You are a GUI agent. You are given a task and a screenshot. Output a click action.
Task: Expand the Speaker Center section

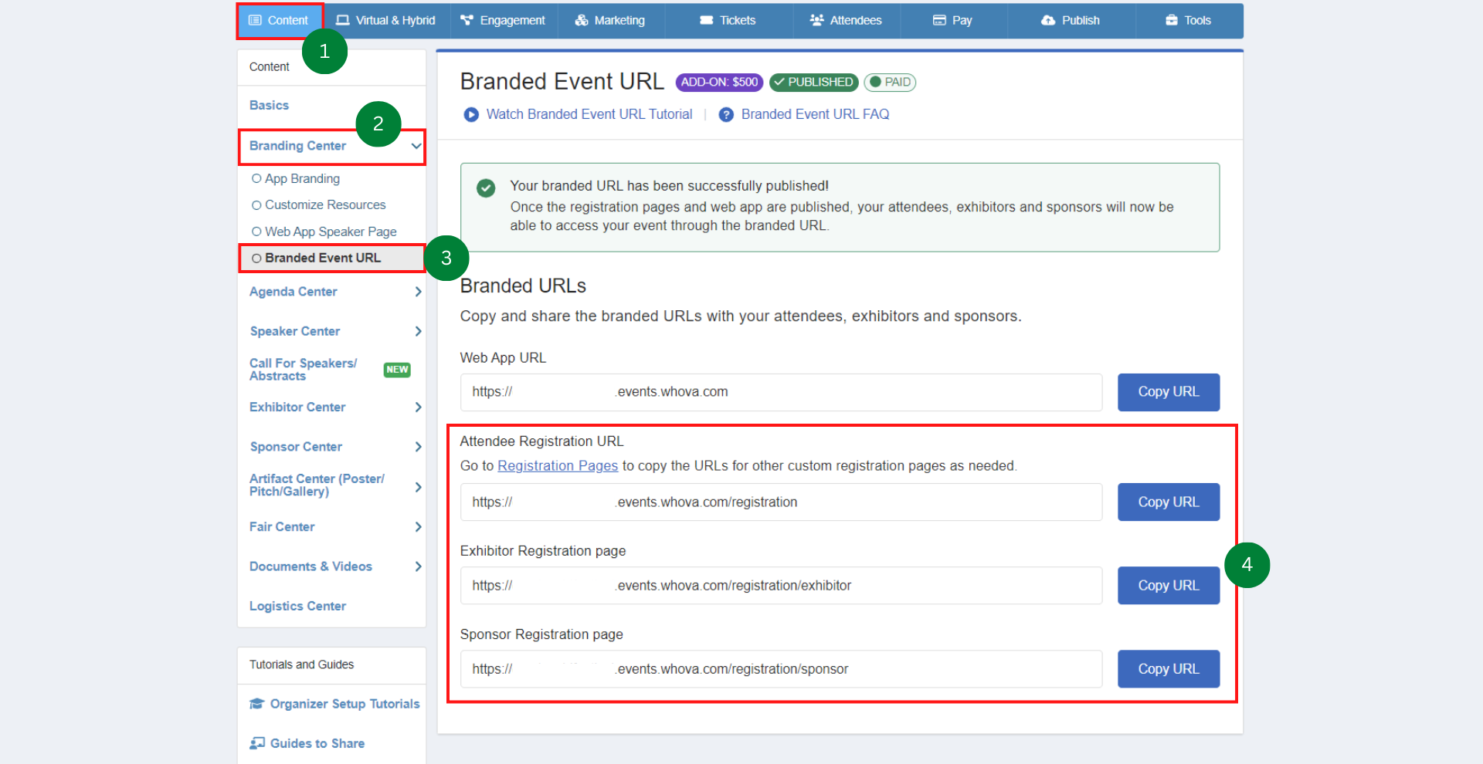[x=418, y=330]
